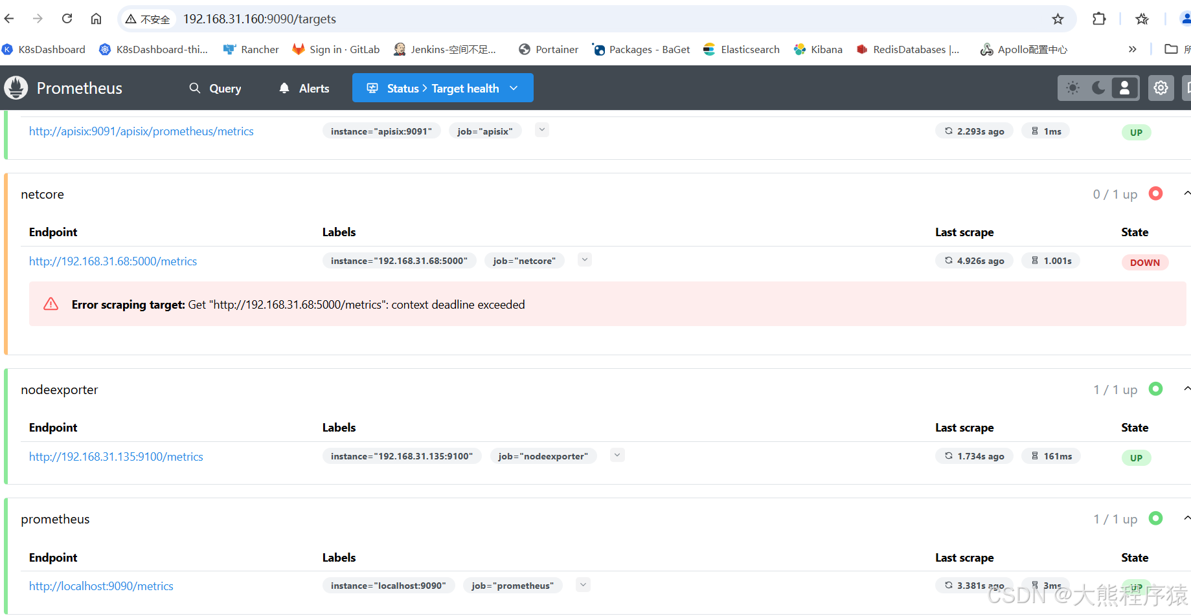Screen dimensions: 1191x616
Task: Click the Prometheus flame logo
Action: [x=16, y=87]
